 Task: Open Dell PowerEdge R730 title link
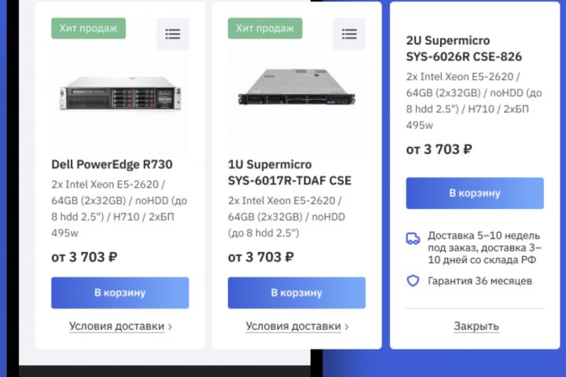(112, 164)
